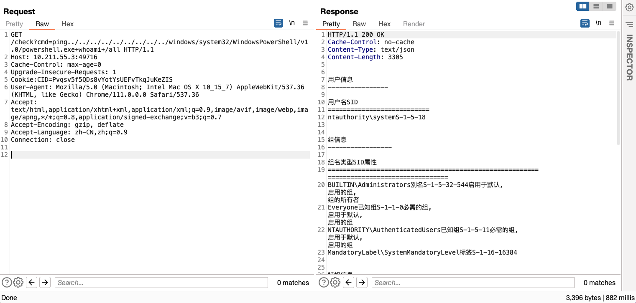
Task: Go to next match in Response search
Action: [x=362, y=283]
